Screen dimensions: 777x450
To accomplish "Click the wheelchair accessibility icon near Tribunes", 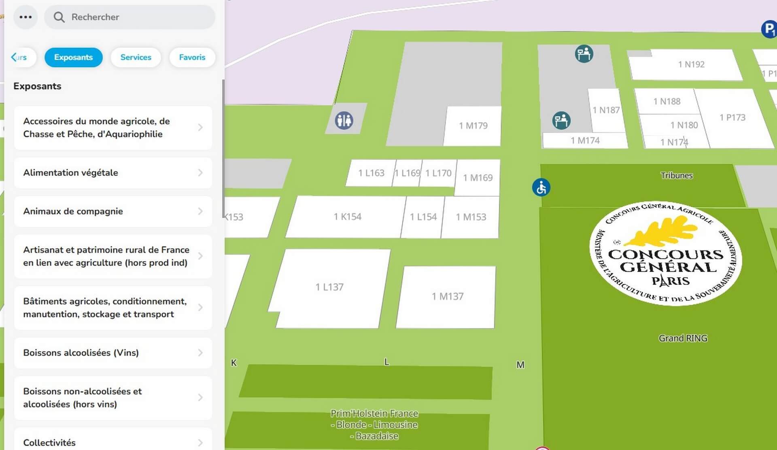I will pos(541,188).
